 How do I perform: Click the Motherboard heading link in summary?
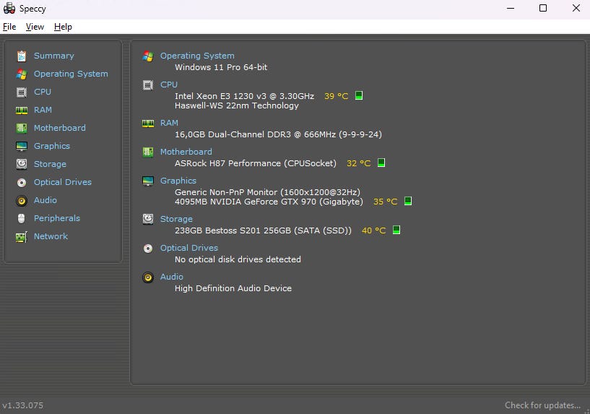pos(186,152)
